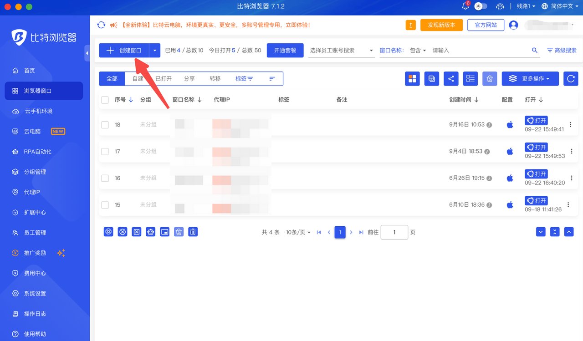Viewport: 583px width, 341px height.
Task: Click the info icon beside 9月4日 18:53
Action: pos(487,152)
